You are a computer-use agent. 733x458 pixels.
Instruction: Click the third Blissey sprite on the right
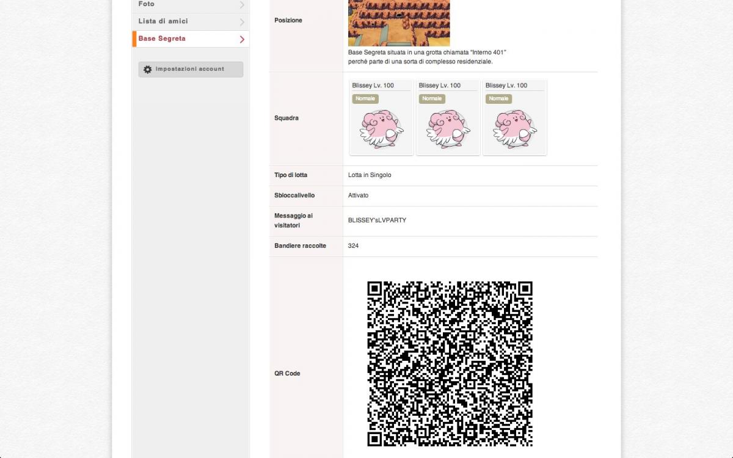point(514,129)
